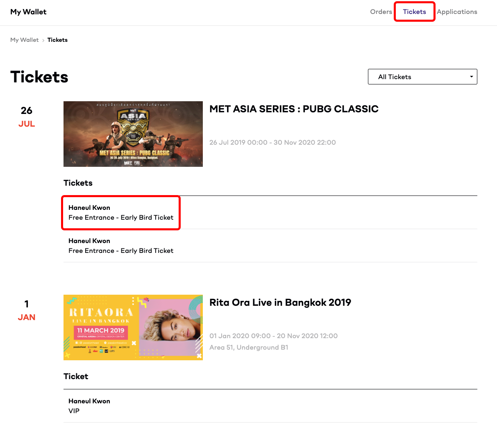The height and width of the screenshot is (432, 497).
Task: Select the Tickets tab in the header
Action: [x=414, y=11]
